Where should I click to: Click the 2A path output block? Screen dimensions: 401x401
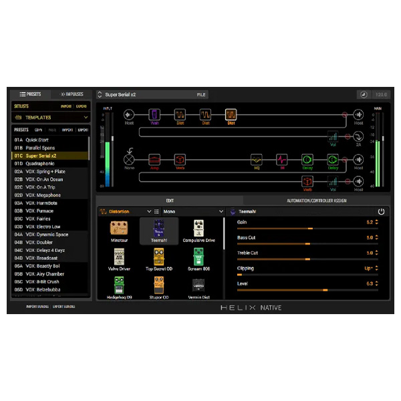pos(358,136)
